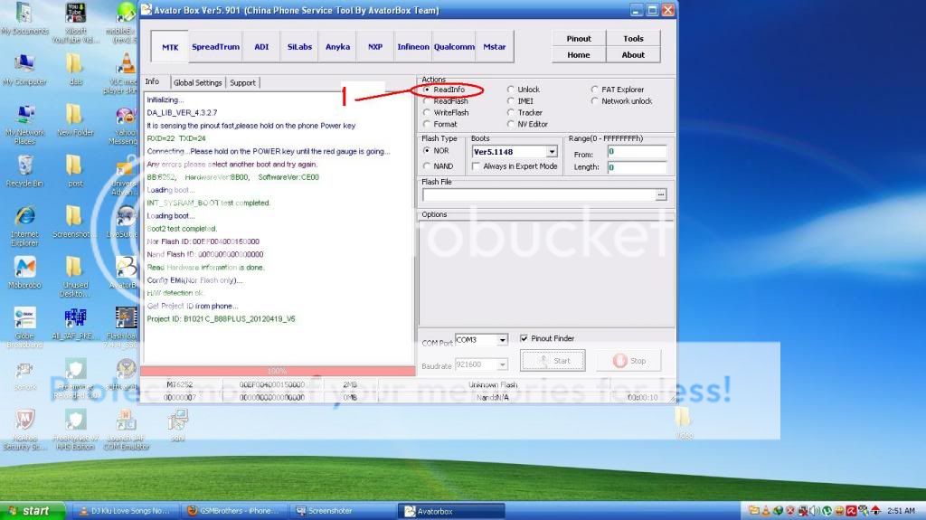
Task: Open the Xilisoft YouTube Video desktop icon
Action: pos(75,23)
